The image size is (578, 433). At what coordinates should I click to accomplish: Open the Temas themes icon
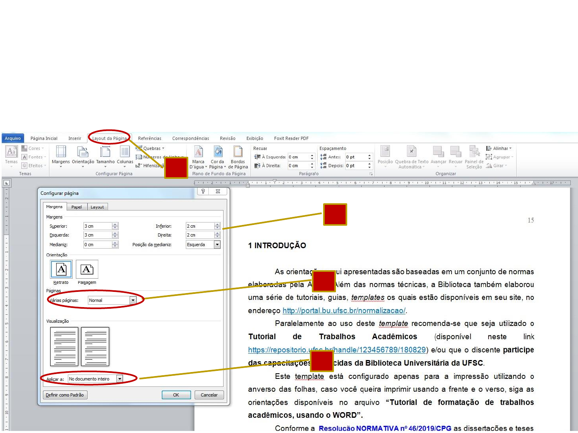[x=11, y=152]
